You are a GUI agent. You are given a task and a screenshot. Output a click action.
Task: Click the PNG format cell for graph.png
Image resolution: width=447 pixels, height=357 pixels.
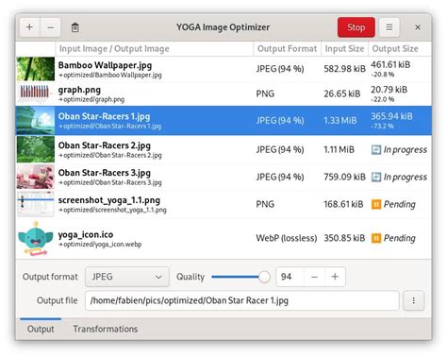(265, 93)
